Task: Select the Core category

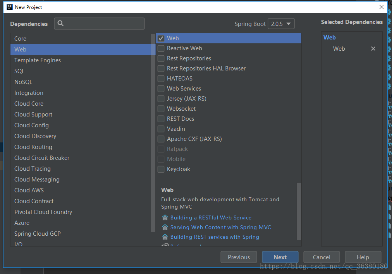Action: click(81, 38)
